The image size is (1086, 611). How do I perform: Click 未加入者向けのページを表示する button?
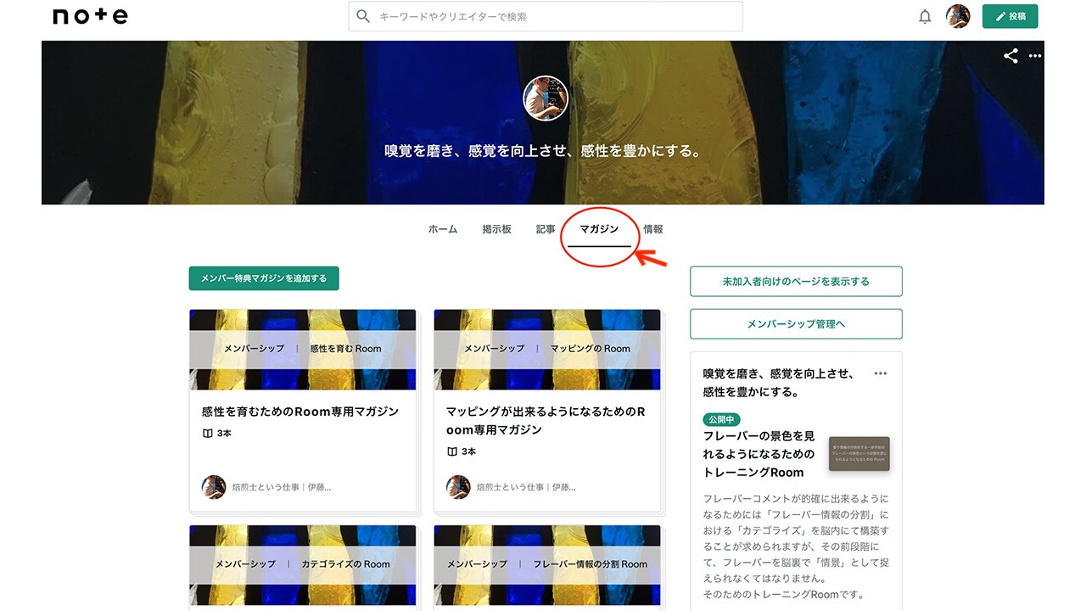796,282
